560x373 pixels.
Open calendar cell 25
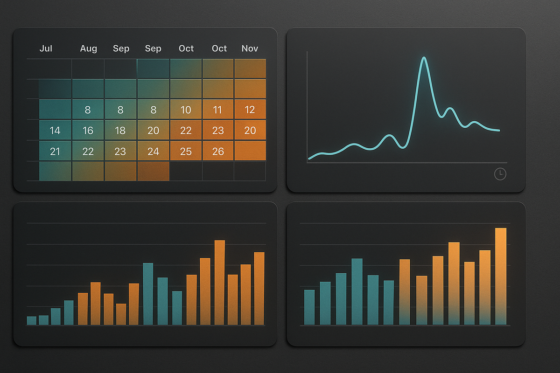coord(186,151)
